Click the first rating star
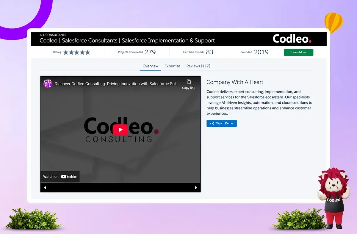Image resolution: width=357 pixels, height=234 pixels. [x=65, y=52]
